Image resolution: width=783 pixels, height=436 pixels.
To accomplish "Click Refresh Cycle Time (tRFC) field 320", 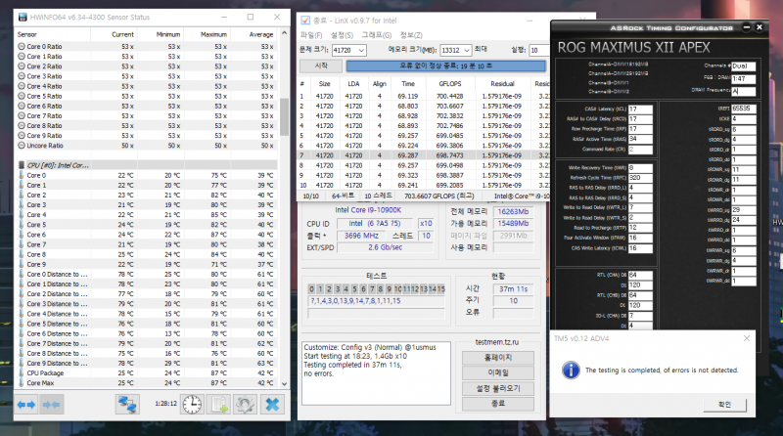I will 640,178.
